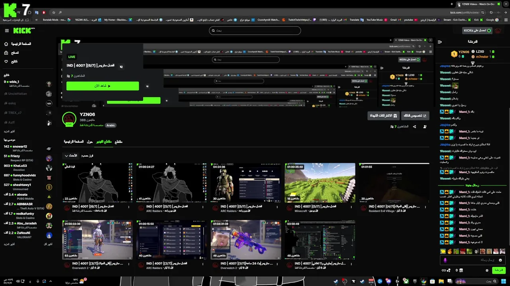Click the green Watch Now button
Viewport: 510px width, 286px height.
point(103,86)
